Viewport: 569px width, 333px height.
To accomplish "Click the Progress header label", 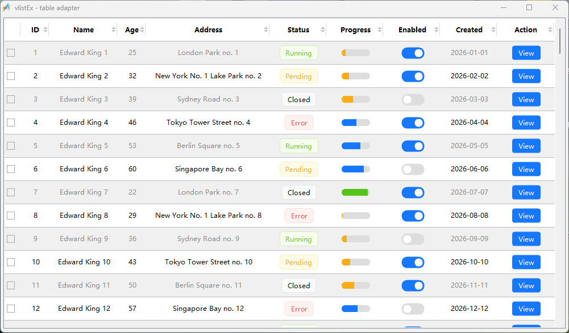I will tap(355, 30).
